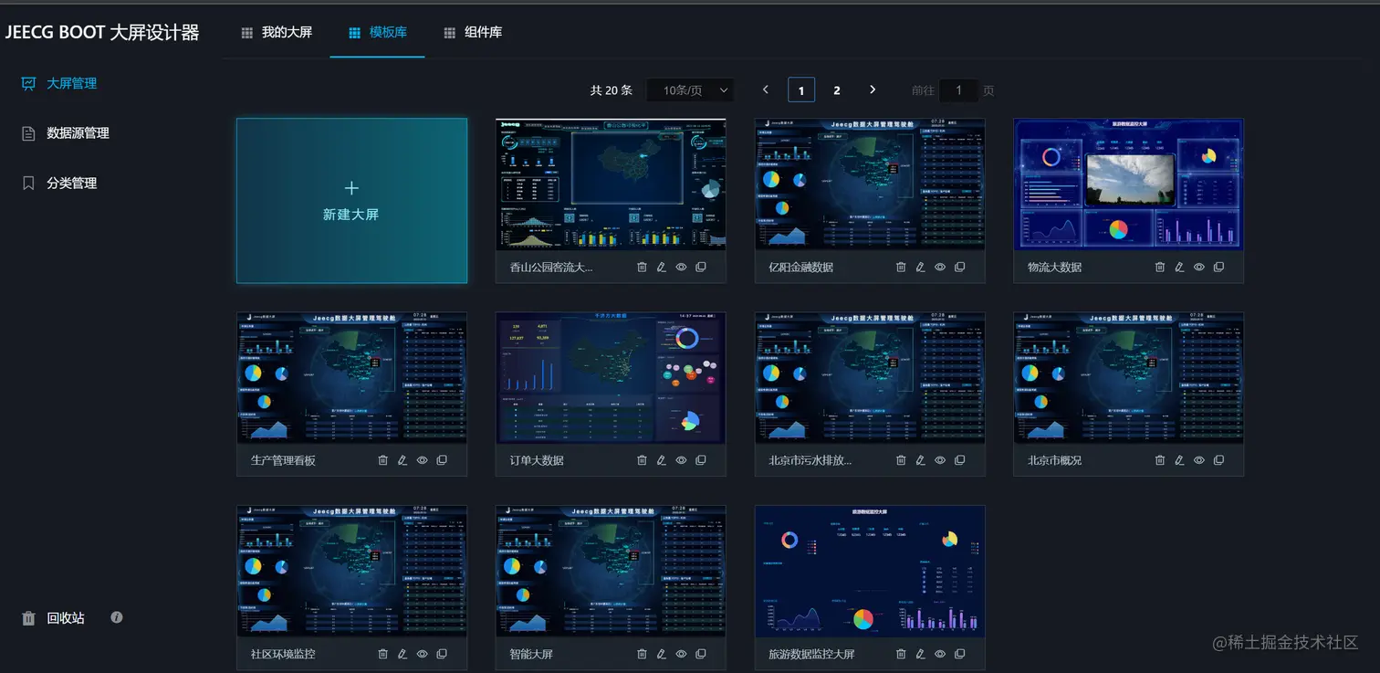Image resolution: width=1380 pixels, height=673 pixels.
Task: Open the 订单大数据 thumbnail
Action: coord(611,378)
